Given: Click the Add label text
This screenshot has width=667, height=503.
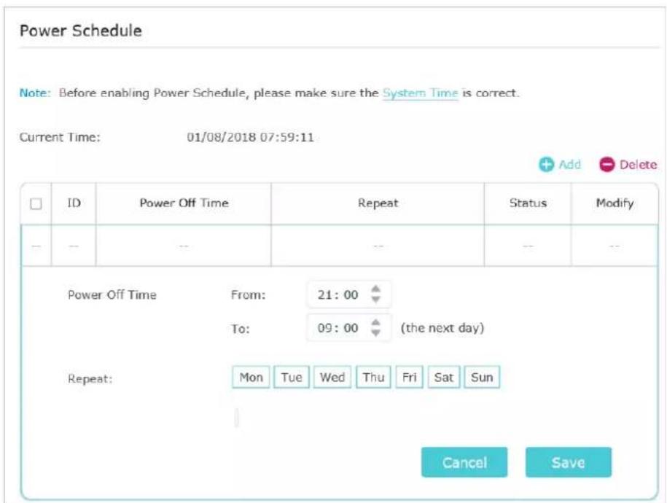Looking at the screenshot, I should (569, 164).
